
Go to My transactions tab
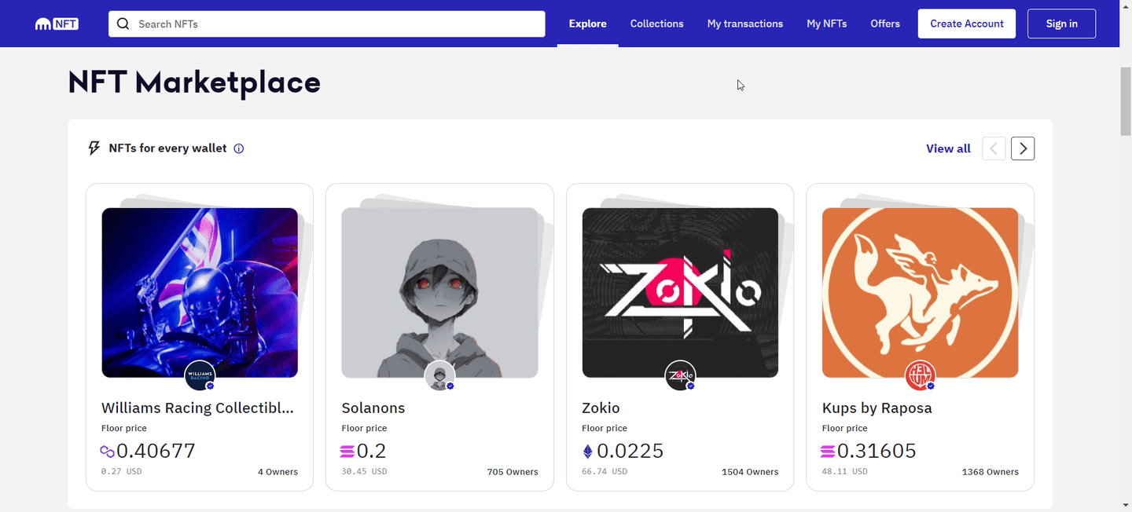[744, 24]
